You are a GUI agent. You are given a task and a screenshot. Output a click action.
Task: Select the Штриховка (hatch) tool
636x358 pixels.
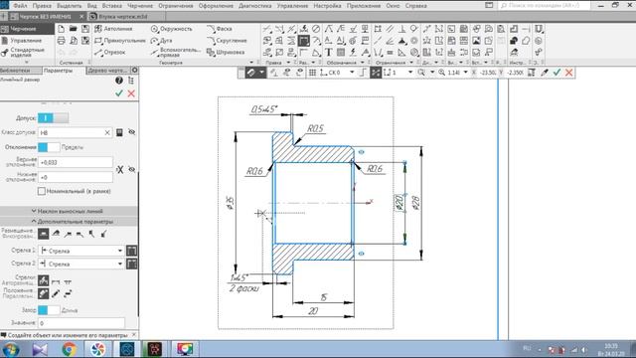(x=226, y=52)
